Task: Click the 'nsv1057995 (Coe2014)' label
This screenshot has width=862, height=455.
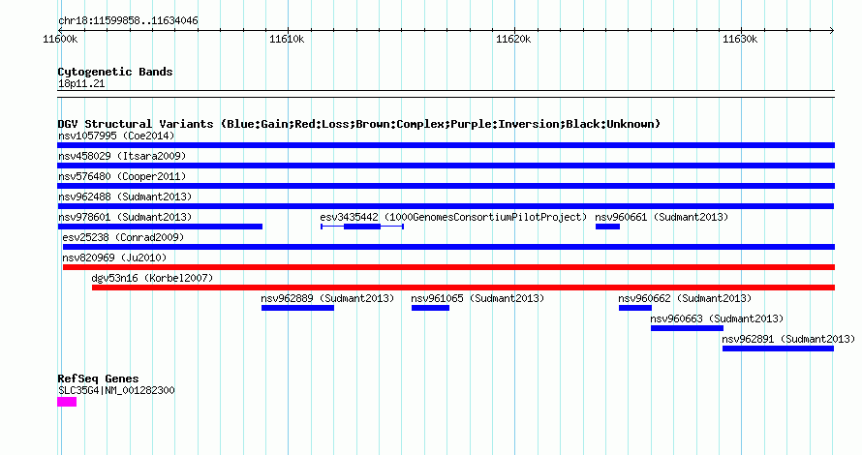Action: [116, 136]
